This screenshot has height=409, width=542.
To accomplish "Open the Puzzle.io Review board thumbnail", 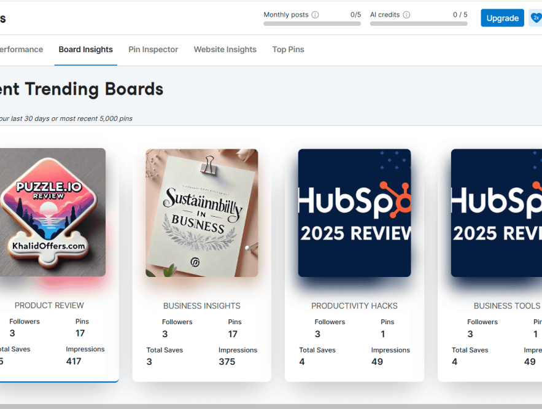I will pyautogui.click(x=53, y=212).
